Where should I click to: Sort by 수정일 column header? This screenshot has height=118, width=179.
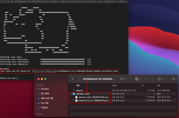114,85
